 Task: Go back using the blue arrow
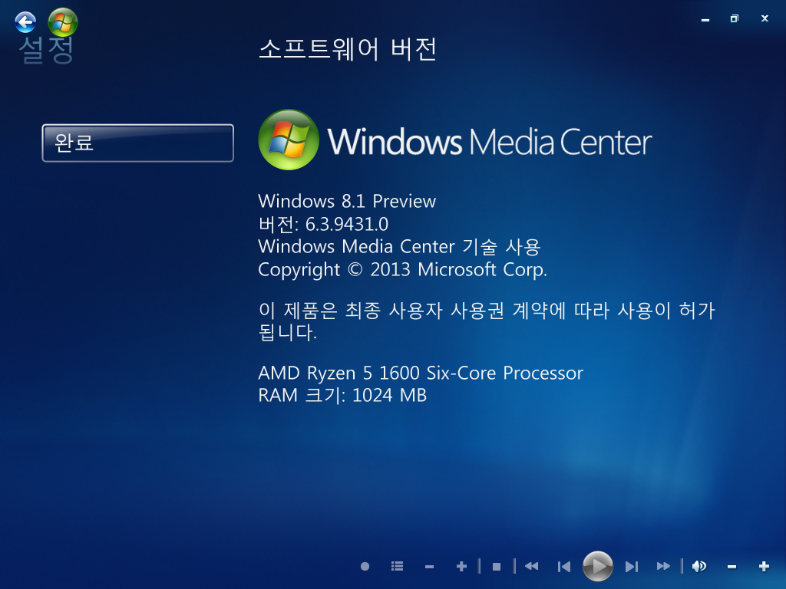click(25, 22)
